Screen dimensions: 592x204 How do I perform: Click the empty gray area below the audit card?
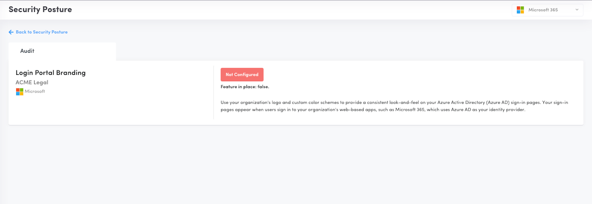(x=296, y=166)
